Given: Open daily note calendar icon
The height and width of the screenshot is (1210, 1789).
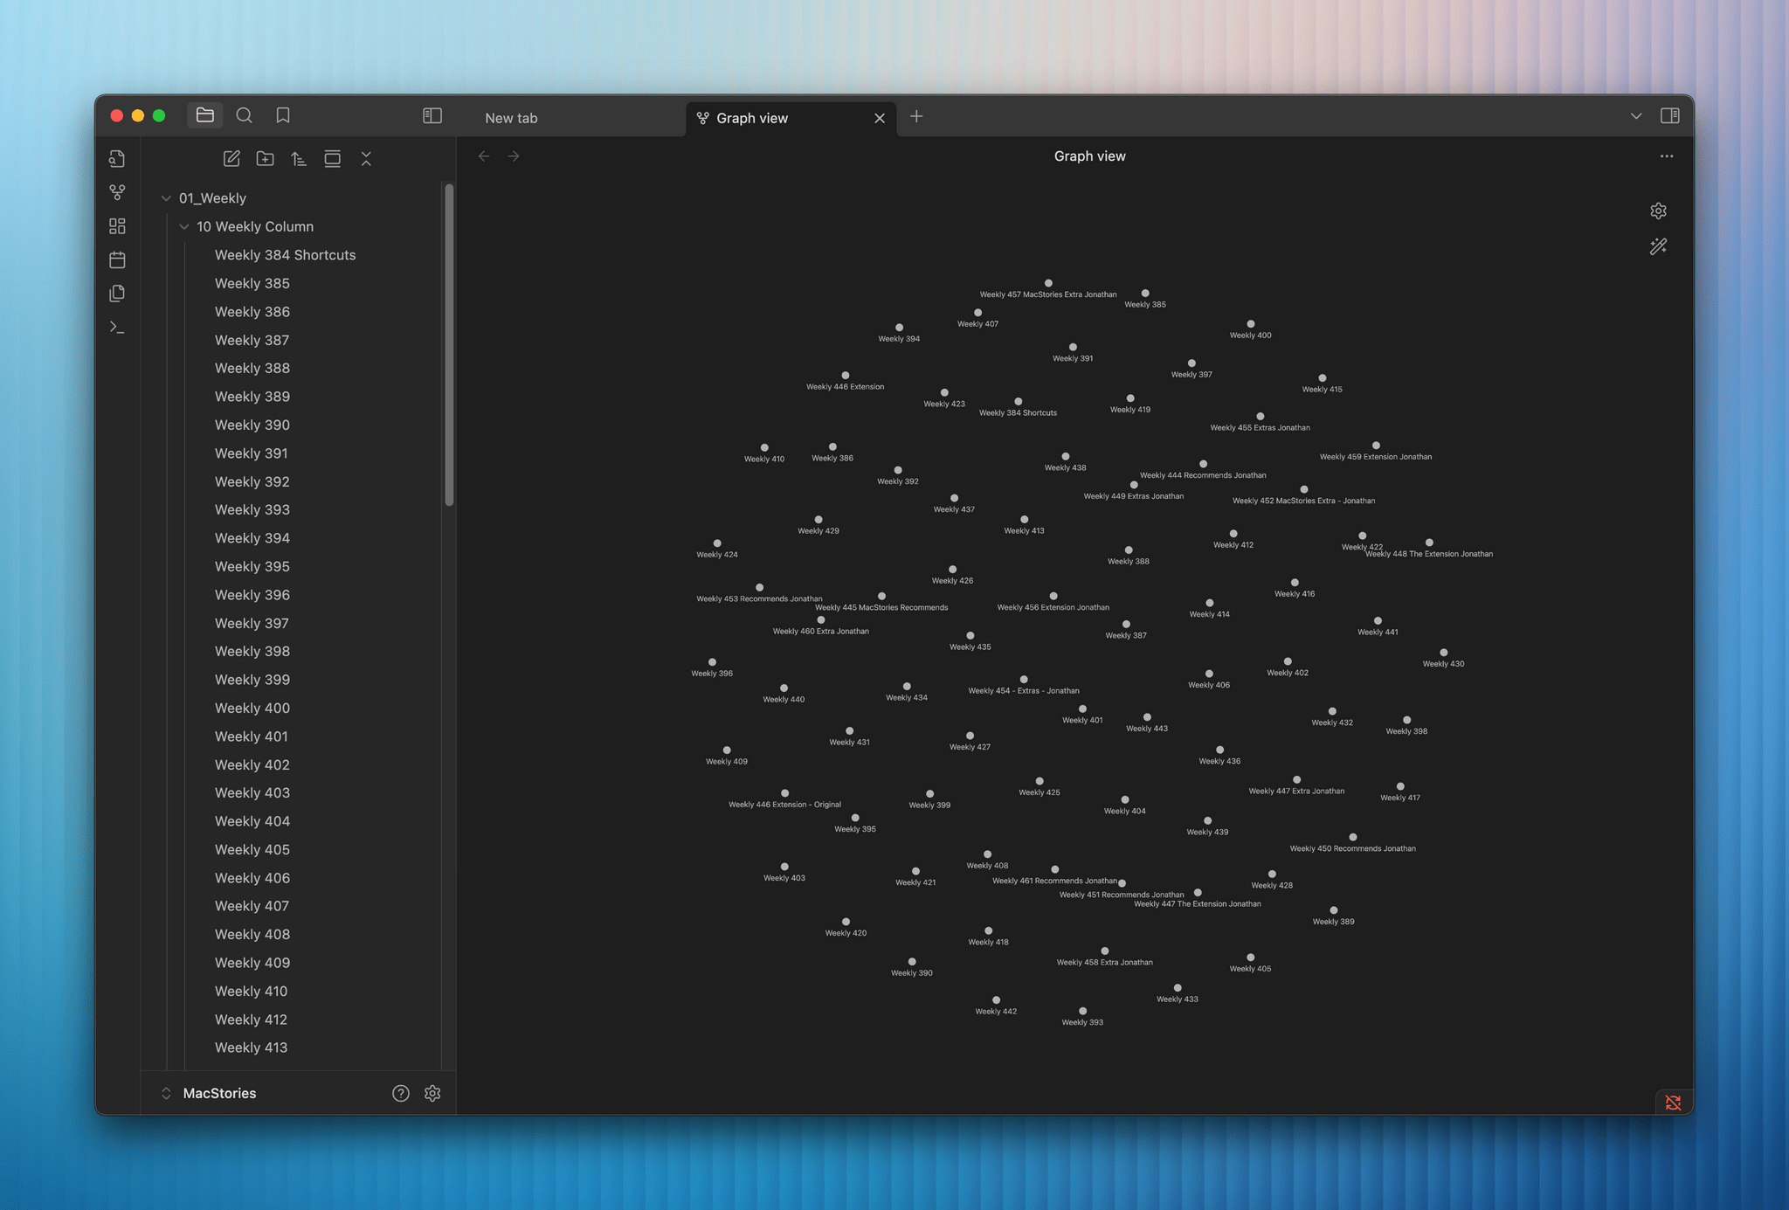Looking at the screenshot, I should pyautogui.click(x=117, y=259).
